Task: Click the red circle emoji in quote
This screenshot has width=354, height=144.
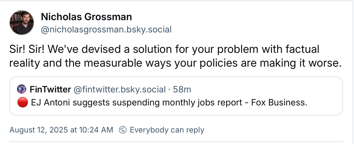Action: [x=22, y=103]
